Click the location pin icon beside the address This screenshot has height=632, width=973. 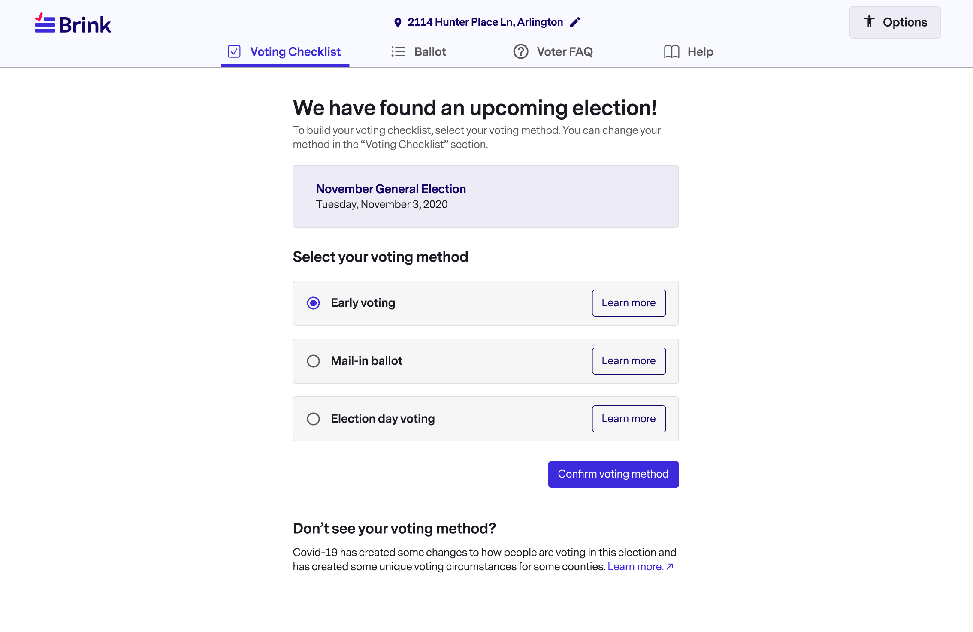point(398,22)
